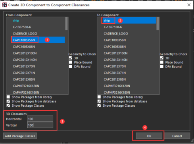Toggle To Component Show Package Classes
Viewport: 194px width, 144px height.
(99, 106)
